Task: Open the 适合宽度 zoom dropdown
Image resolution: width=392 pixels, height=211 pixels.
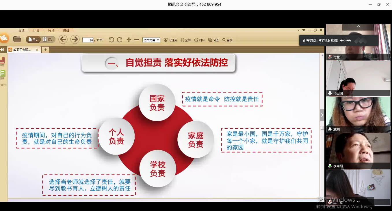Action: point(151,40)
